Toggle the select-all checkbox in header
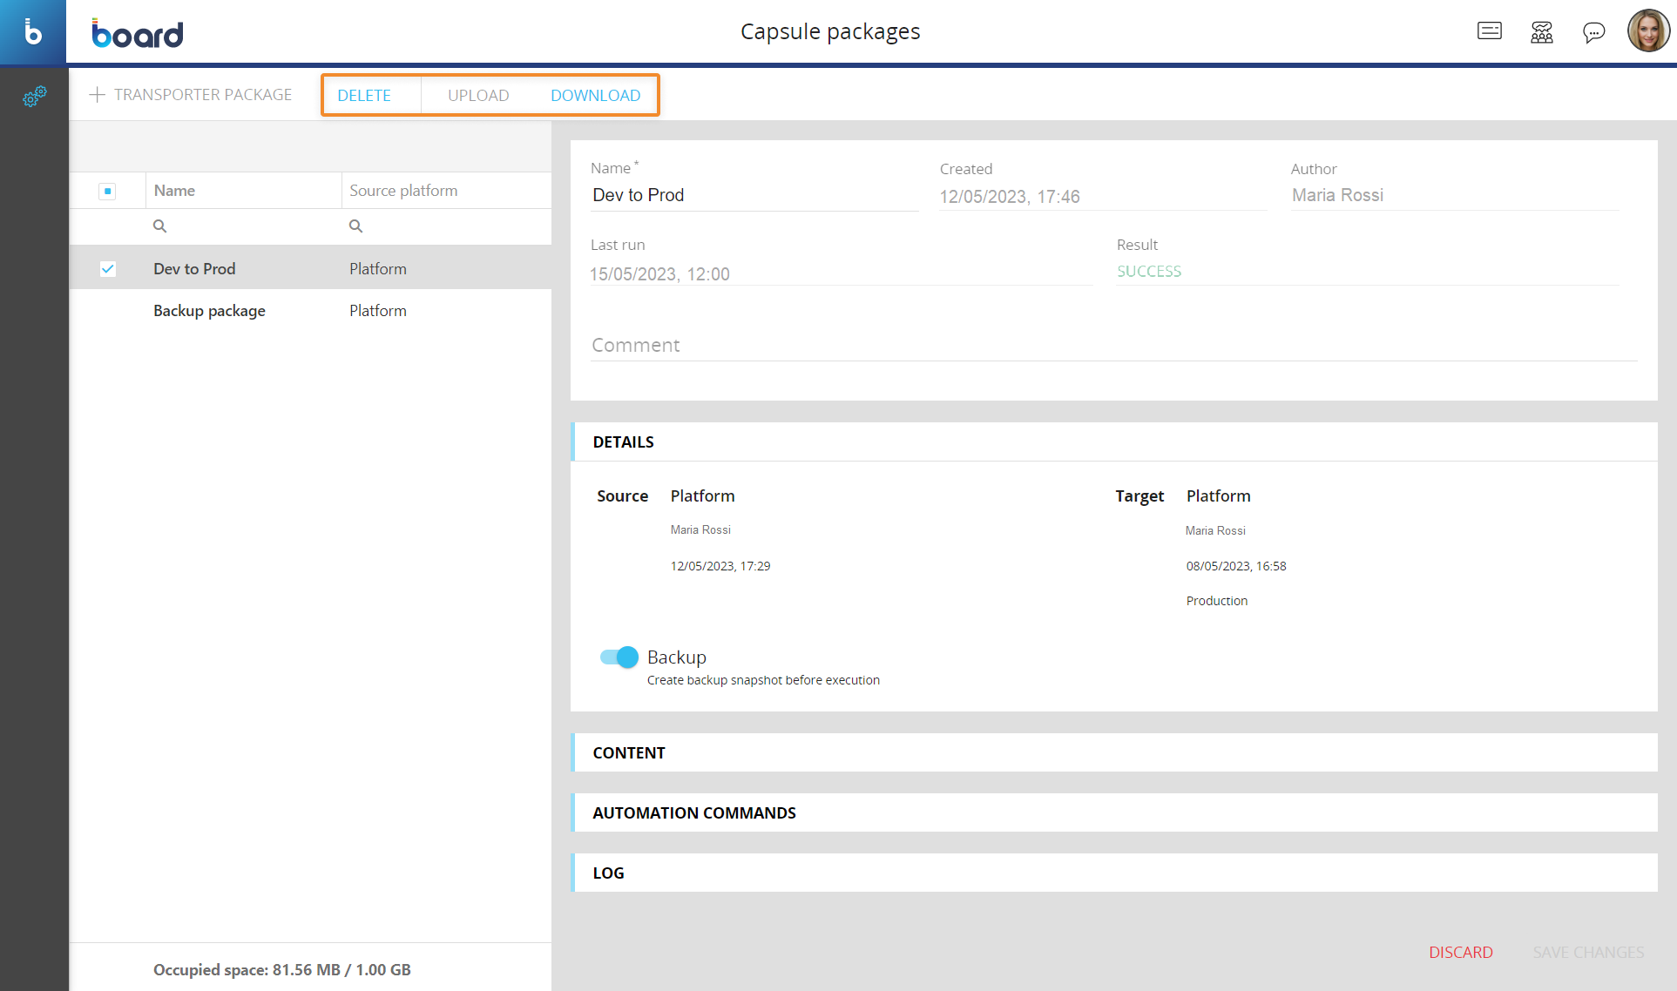 point(107,191)
